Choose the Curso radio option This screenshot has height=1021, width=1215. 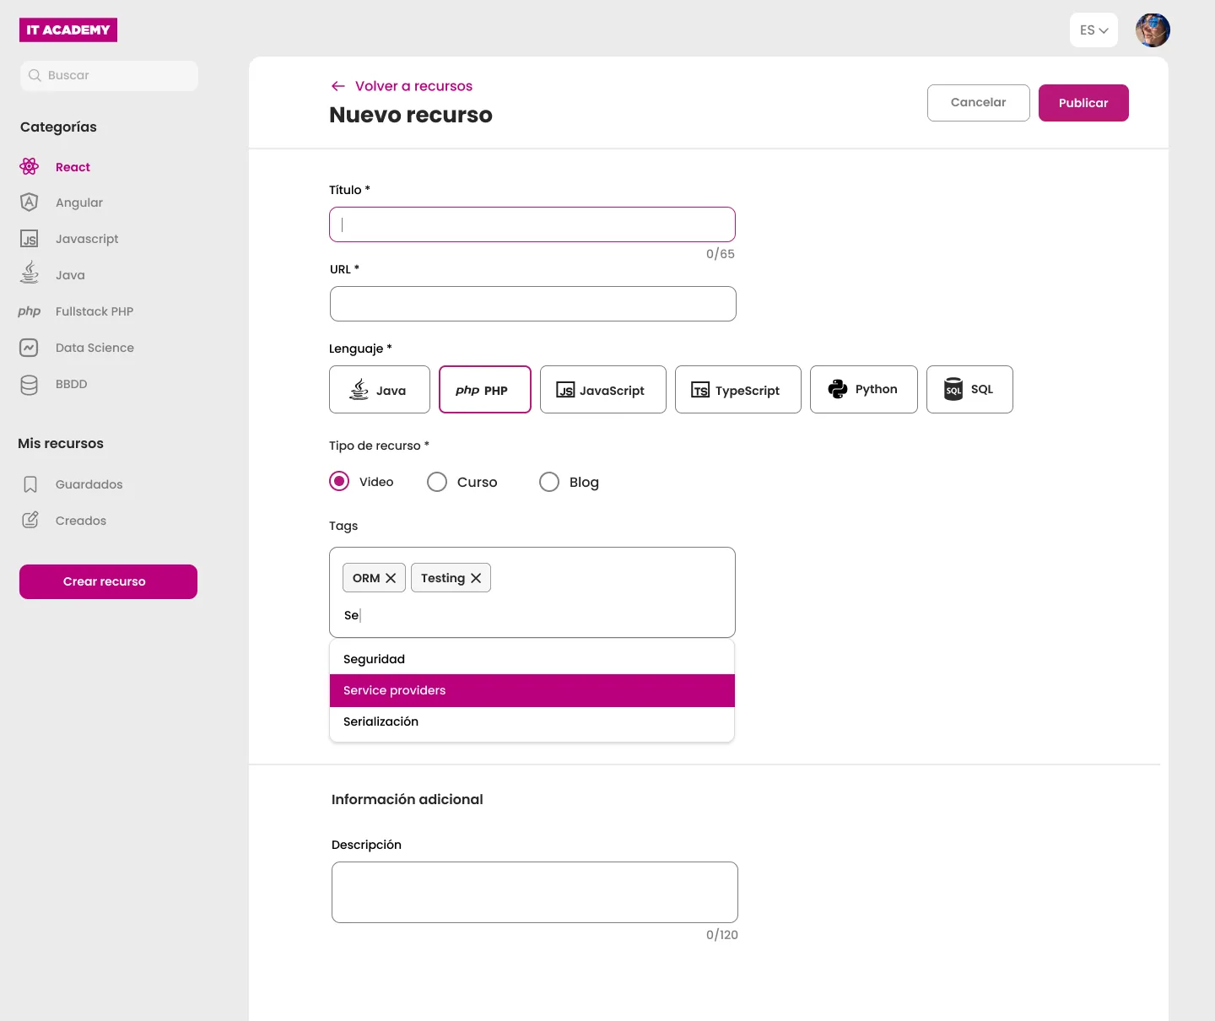pos(437,482)
